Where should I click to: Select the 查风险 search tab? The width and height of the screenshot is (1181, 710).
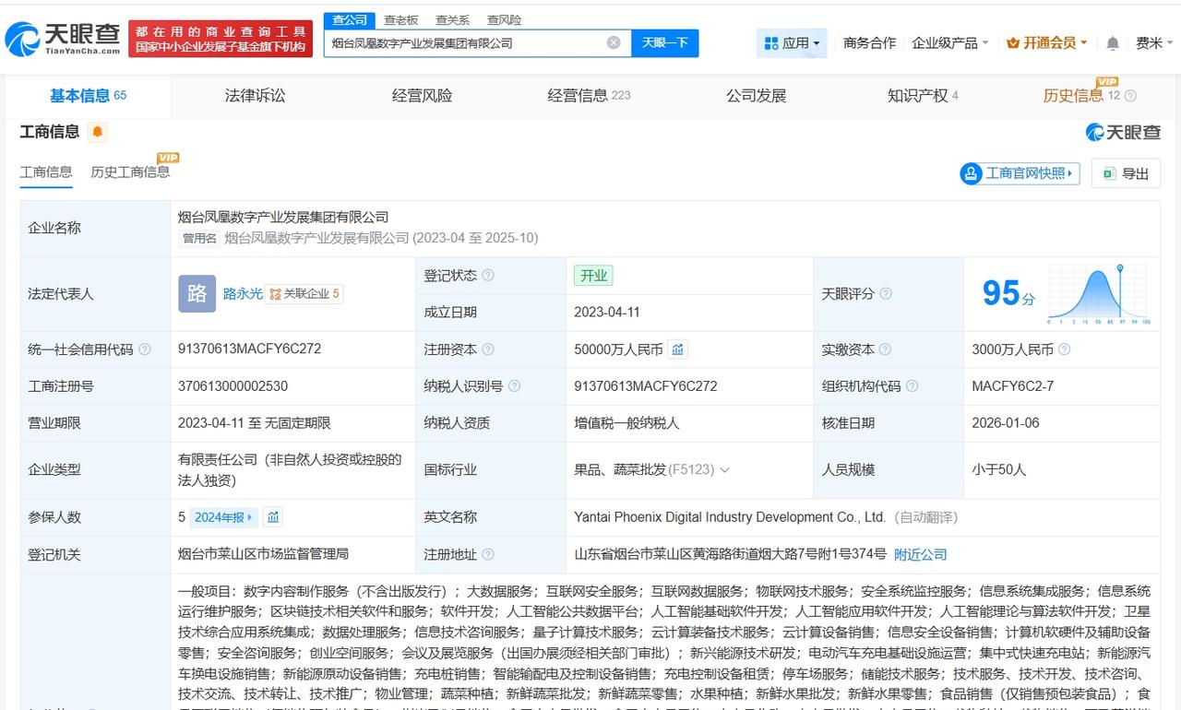point(504,19)
